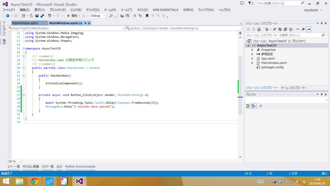Screen dimensions: 330x186
Task: Expand the App.xaml node
Action: coord(252,59)
